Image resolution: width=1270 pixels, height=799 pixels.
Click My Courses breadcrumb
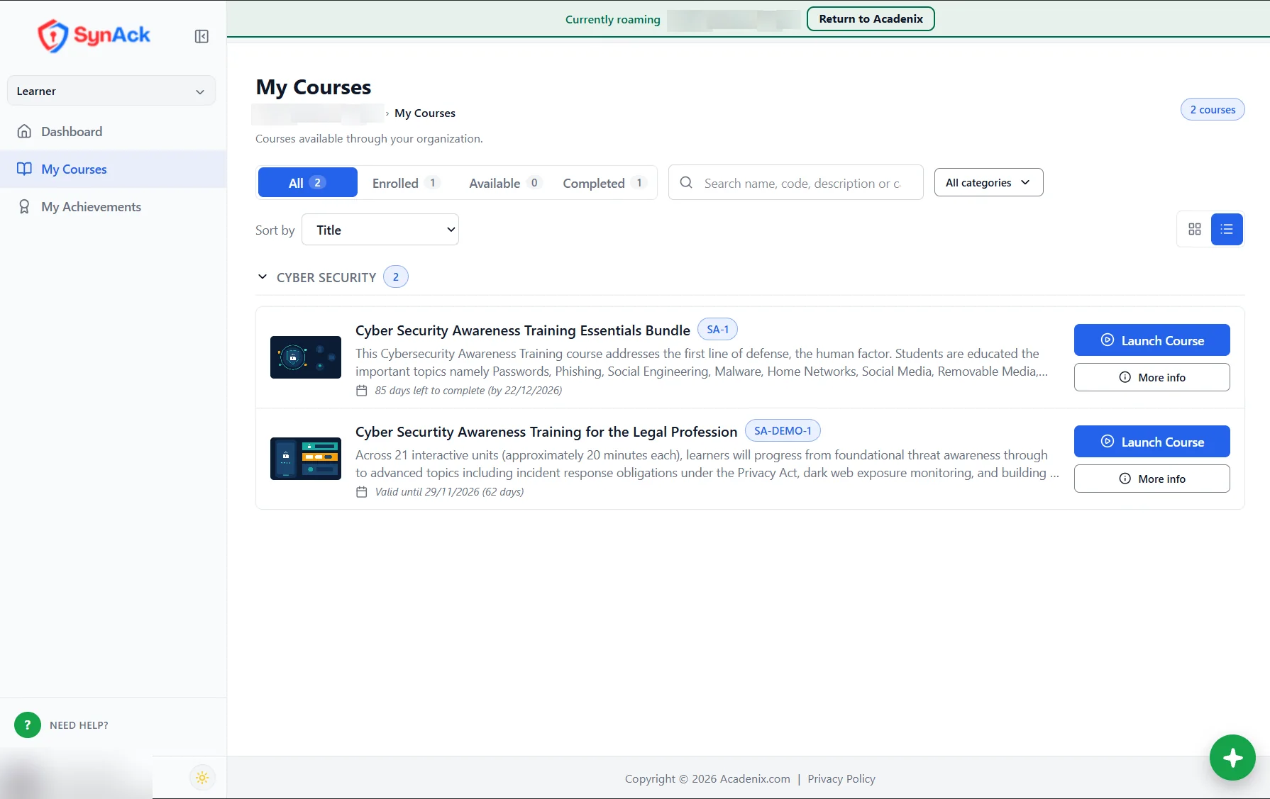tap(425, 113)
